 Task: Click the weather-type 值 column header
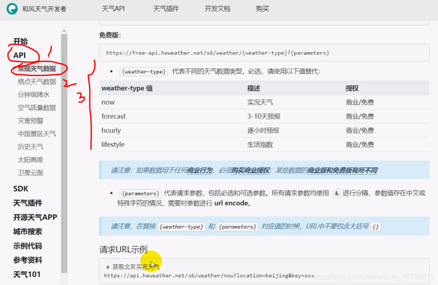click(127, 88)
